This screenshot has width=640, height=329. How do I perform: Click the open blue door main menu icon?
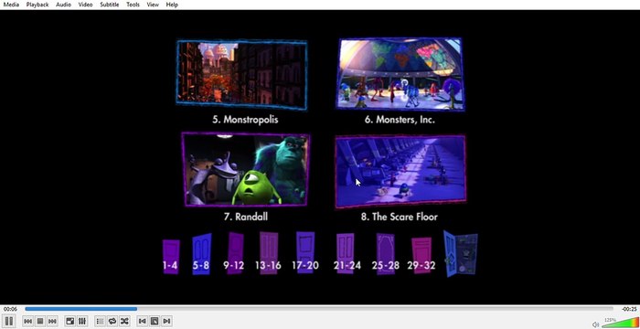pos(461,254)
